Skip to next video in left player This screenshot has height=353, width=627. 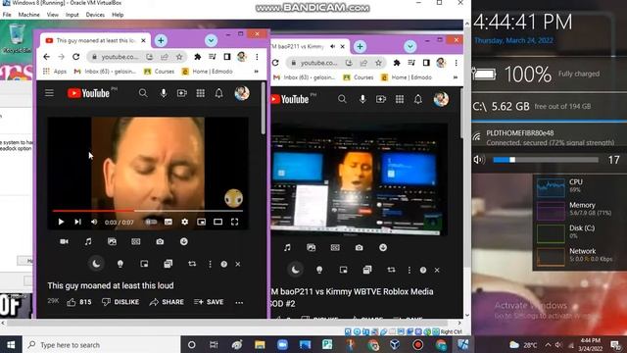pyautogui.click(x=77, y=222)
